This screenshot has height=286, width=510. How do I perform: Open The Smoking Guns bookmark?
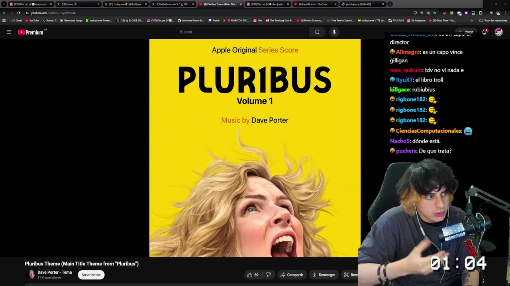pyautogui.click(x=279, y=20)
